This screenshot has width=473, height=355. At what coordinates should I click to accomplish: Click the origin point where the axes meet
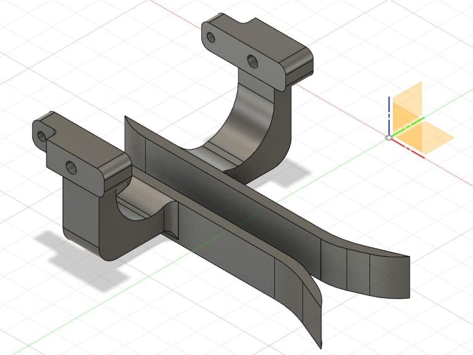pyautogui.click(x=389, y=138)
